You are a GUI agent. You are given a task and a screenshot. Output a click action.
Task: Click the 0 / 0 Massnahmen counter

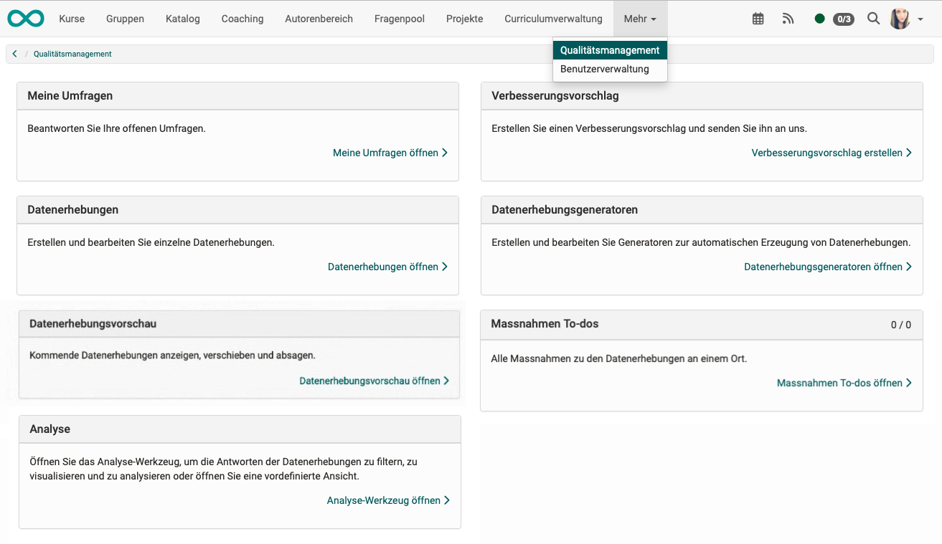900,324
